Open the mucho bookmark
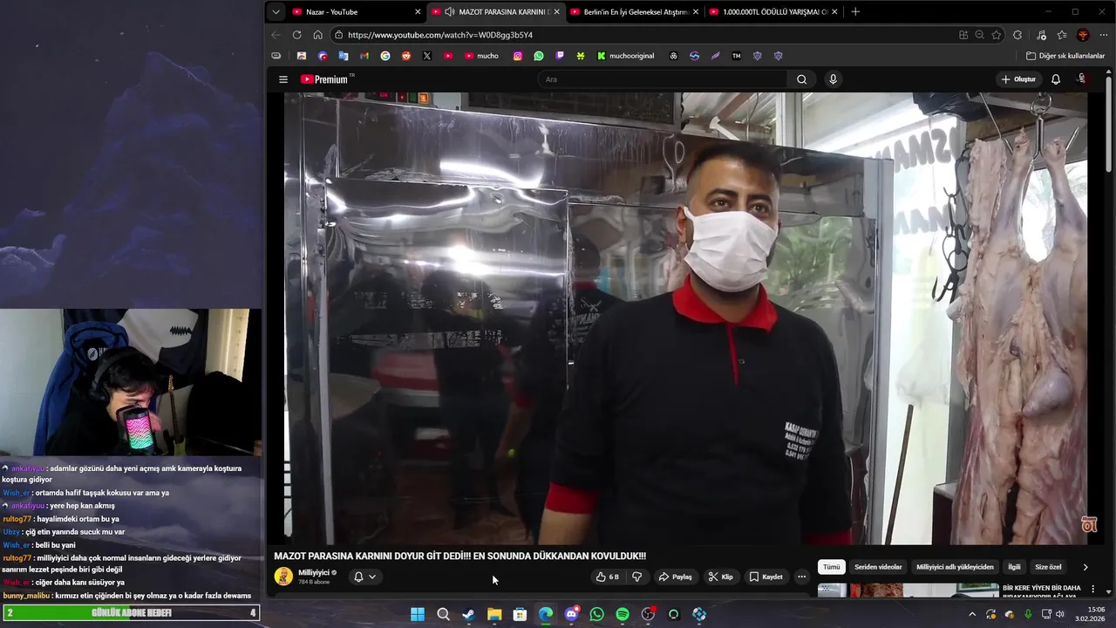This screenshot has height=628, width=1116. pyautogui.click(x=481, y=56)
